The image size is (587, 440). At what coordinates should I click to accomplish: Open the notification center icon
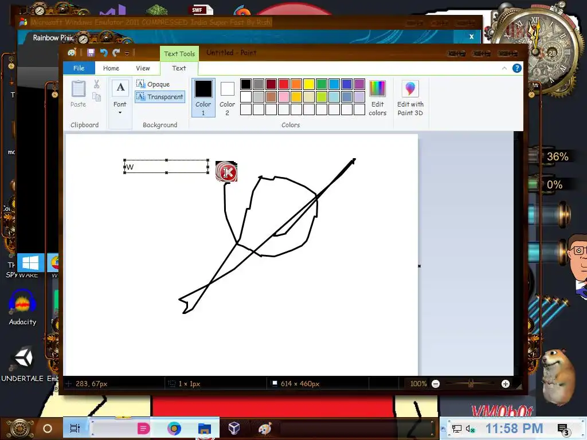563,429
